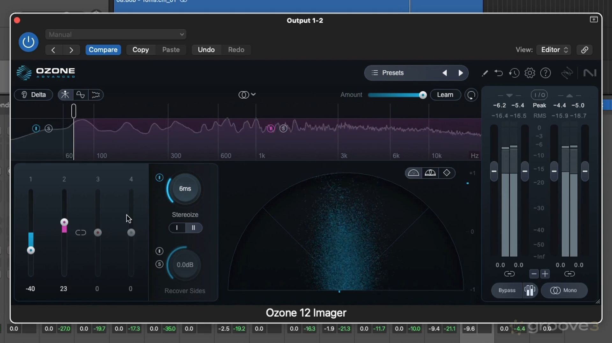
Task: Click the 6ms Stereoize knob
Action: tap(185, 189)
